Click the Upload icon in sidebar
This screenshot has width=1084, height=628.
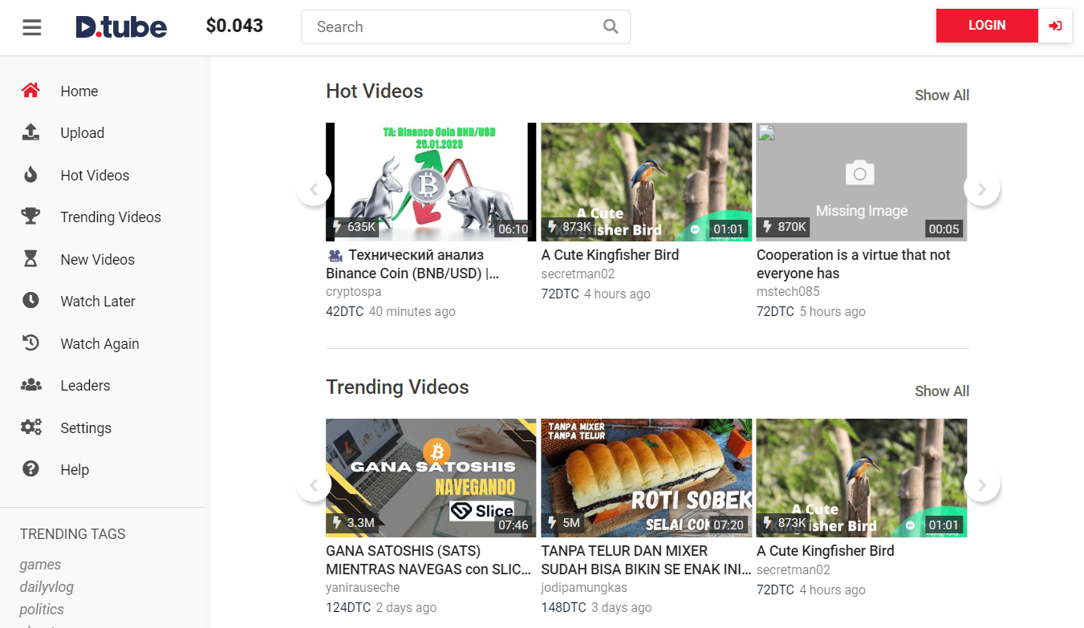click(x=30, y=132)
